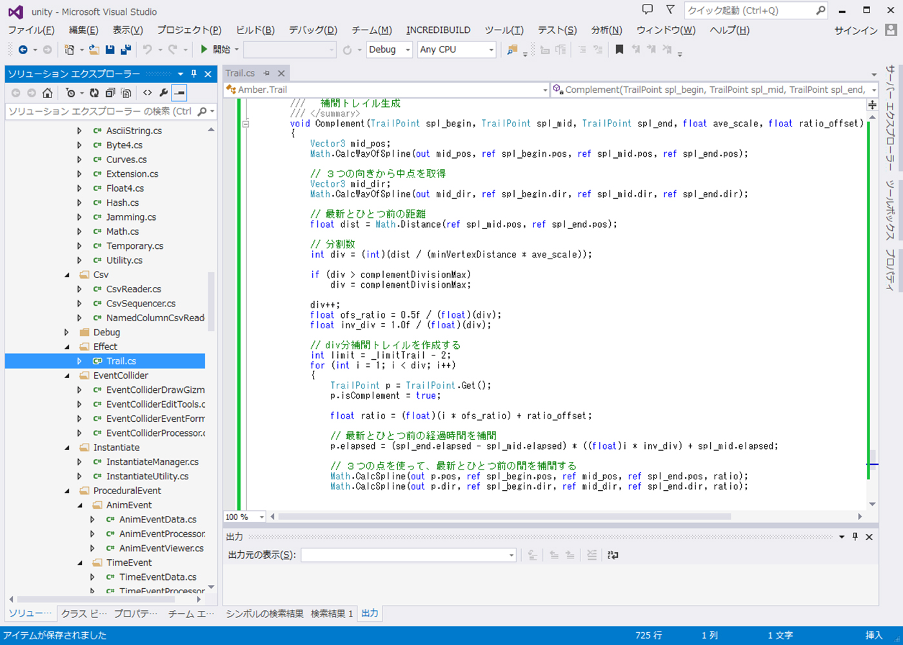Select CsvReader.cs in the tree
The image size is (903, 645).
click(134, 289)
